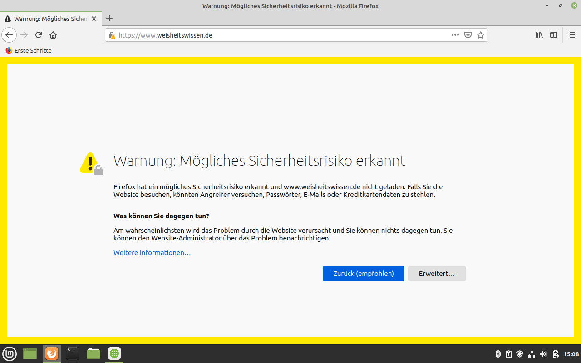Reload the current page
The width and height of the screenshot is (581, 363).
pos(39,35)
